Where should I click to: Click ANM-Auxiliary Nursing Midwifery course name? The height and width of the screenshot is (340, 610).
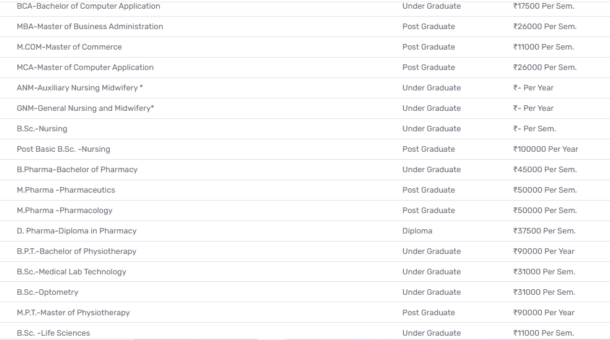(79, 88)
